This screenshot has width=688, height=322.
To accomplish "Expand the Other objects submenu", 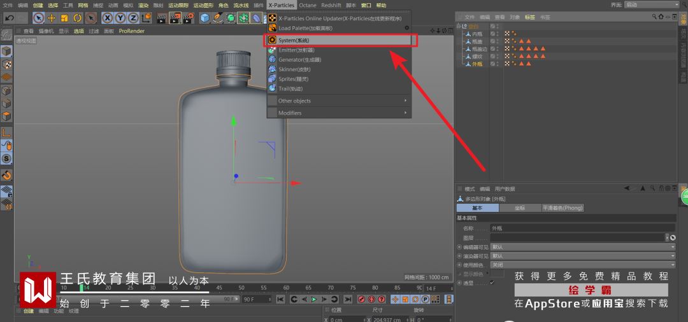I will pos(339,101).
